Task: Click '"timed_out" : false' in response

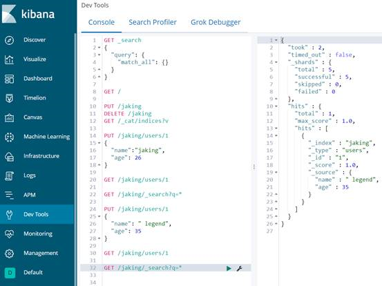Action: point(321,55)
